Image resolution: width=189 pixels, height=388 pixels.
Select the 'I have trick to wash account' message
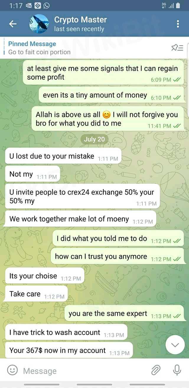[x=66, y=332]
